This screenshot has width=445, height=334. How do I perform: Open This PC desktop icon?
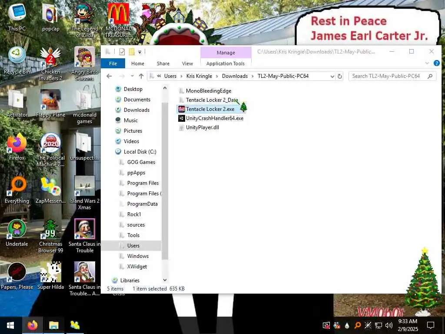pos(17,17)
